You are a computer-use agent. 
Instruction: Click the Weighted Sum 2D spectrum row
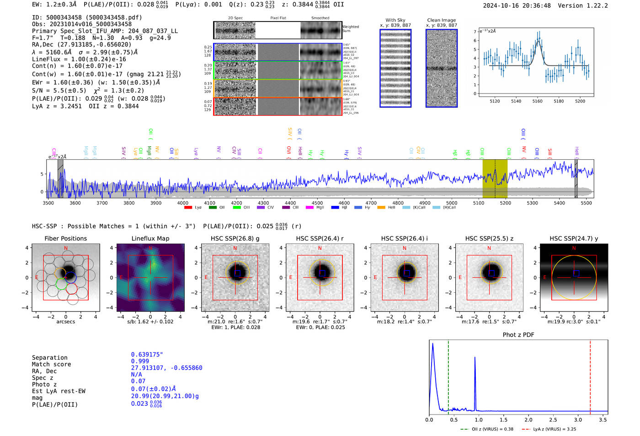278,30
